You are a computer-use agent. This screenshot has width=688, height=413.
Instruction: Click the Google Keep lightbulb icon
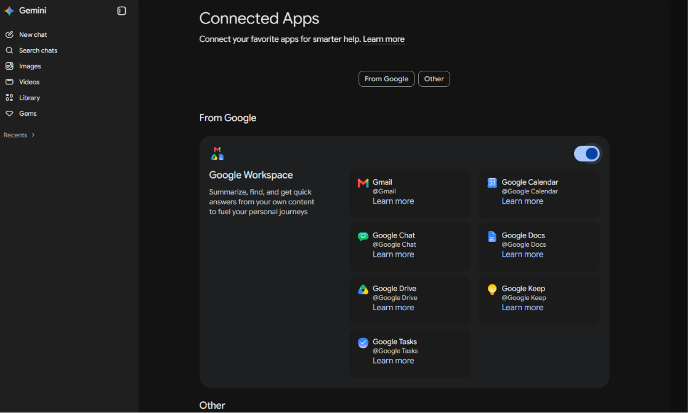point(492,289)
